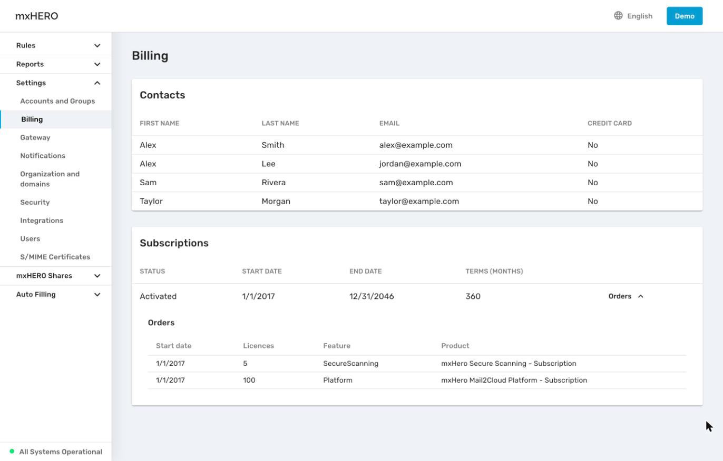Click the Demo account button

[685, 16]
